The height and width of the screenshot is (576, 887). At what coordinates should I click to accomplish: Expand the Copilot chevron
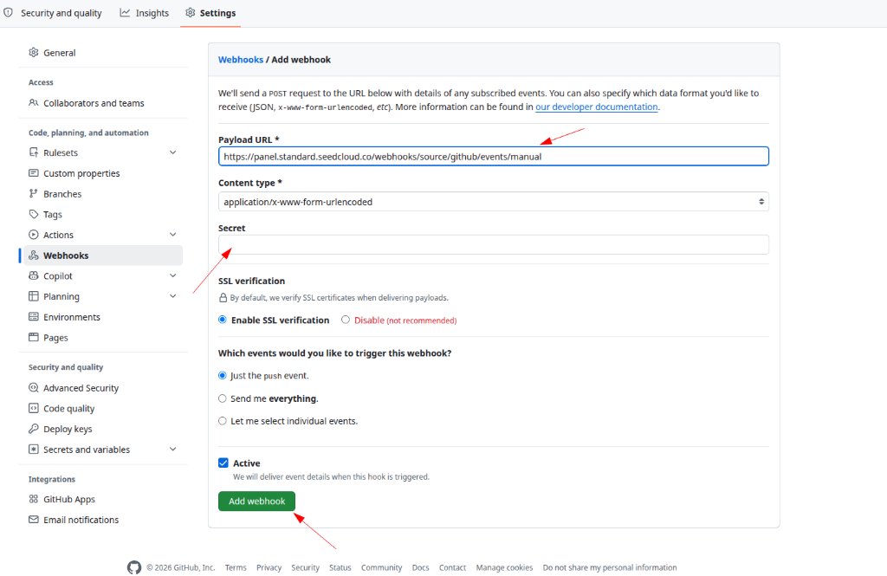click(173, 275)
